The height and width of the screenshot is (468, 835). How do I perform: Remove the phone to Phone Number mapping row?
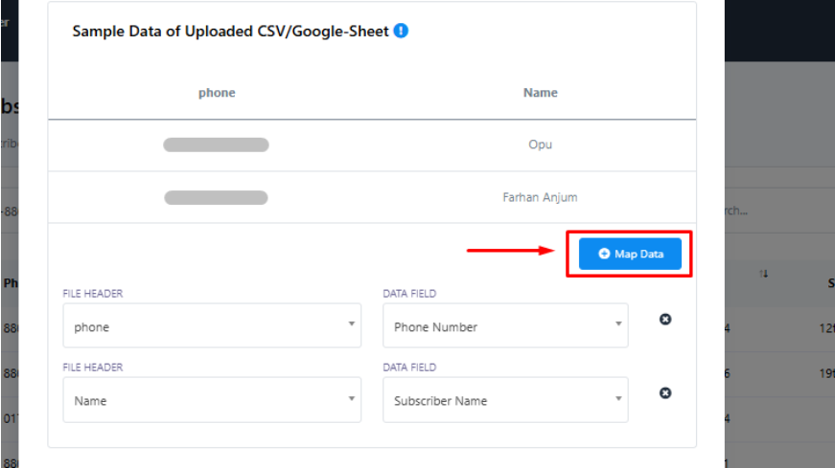pyautogui.click(x=665, y=319)
